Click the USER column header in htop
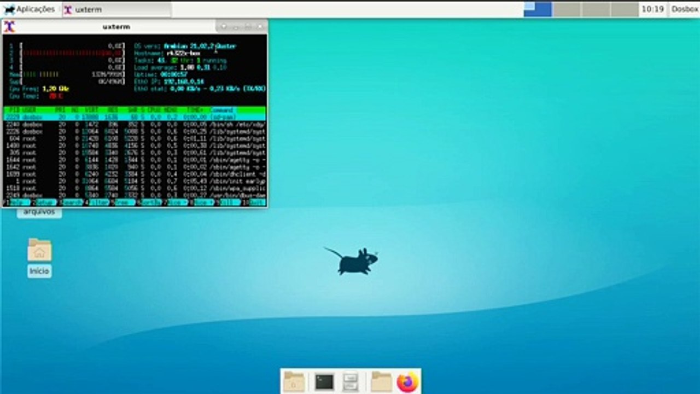 click(x=29, y=110)
